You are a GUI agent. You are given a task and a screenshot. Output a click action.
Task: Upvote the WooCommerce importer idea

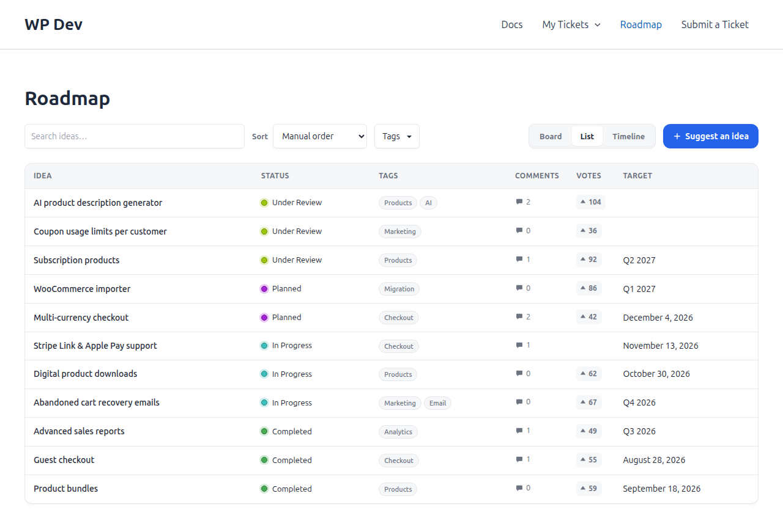[588, 288]
